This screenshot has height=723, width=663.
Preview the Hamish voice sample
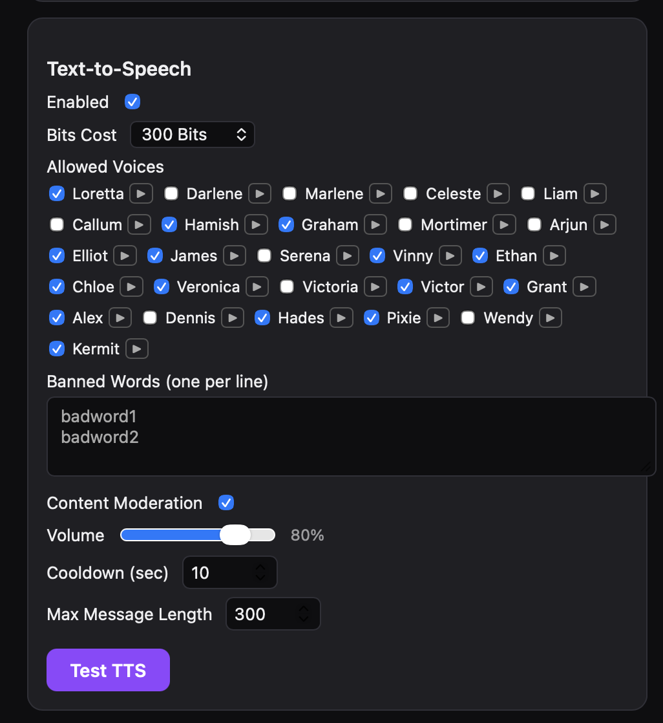pos(256,224)
